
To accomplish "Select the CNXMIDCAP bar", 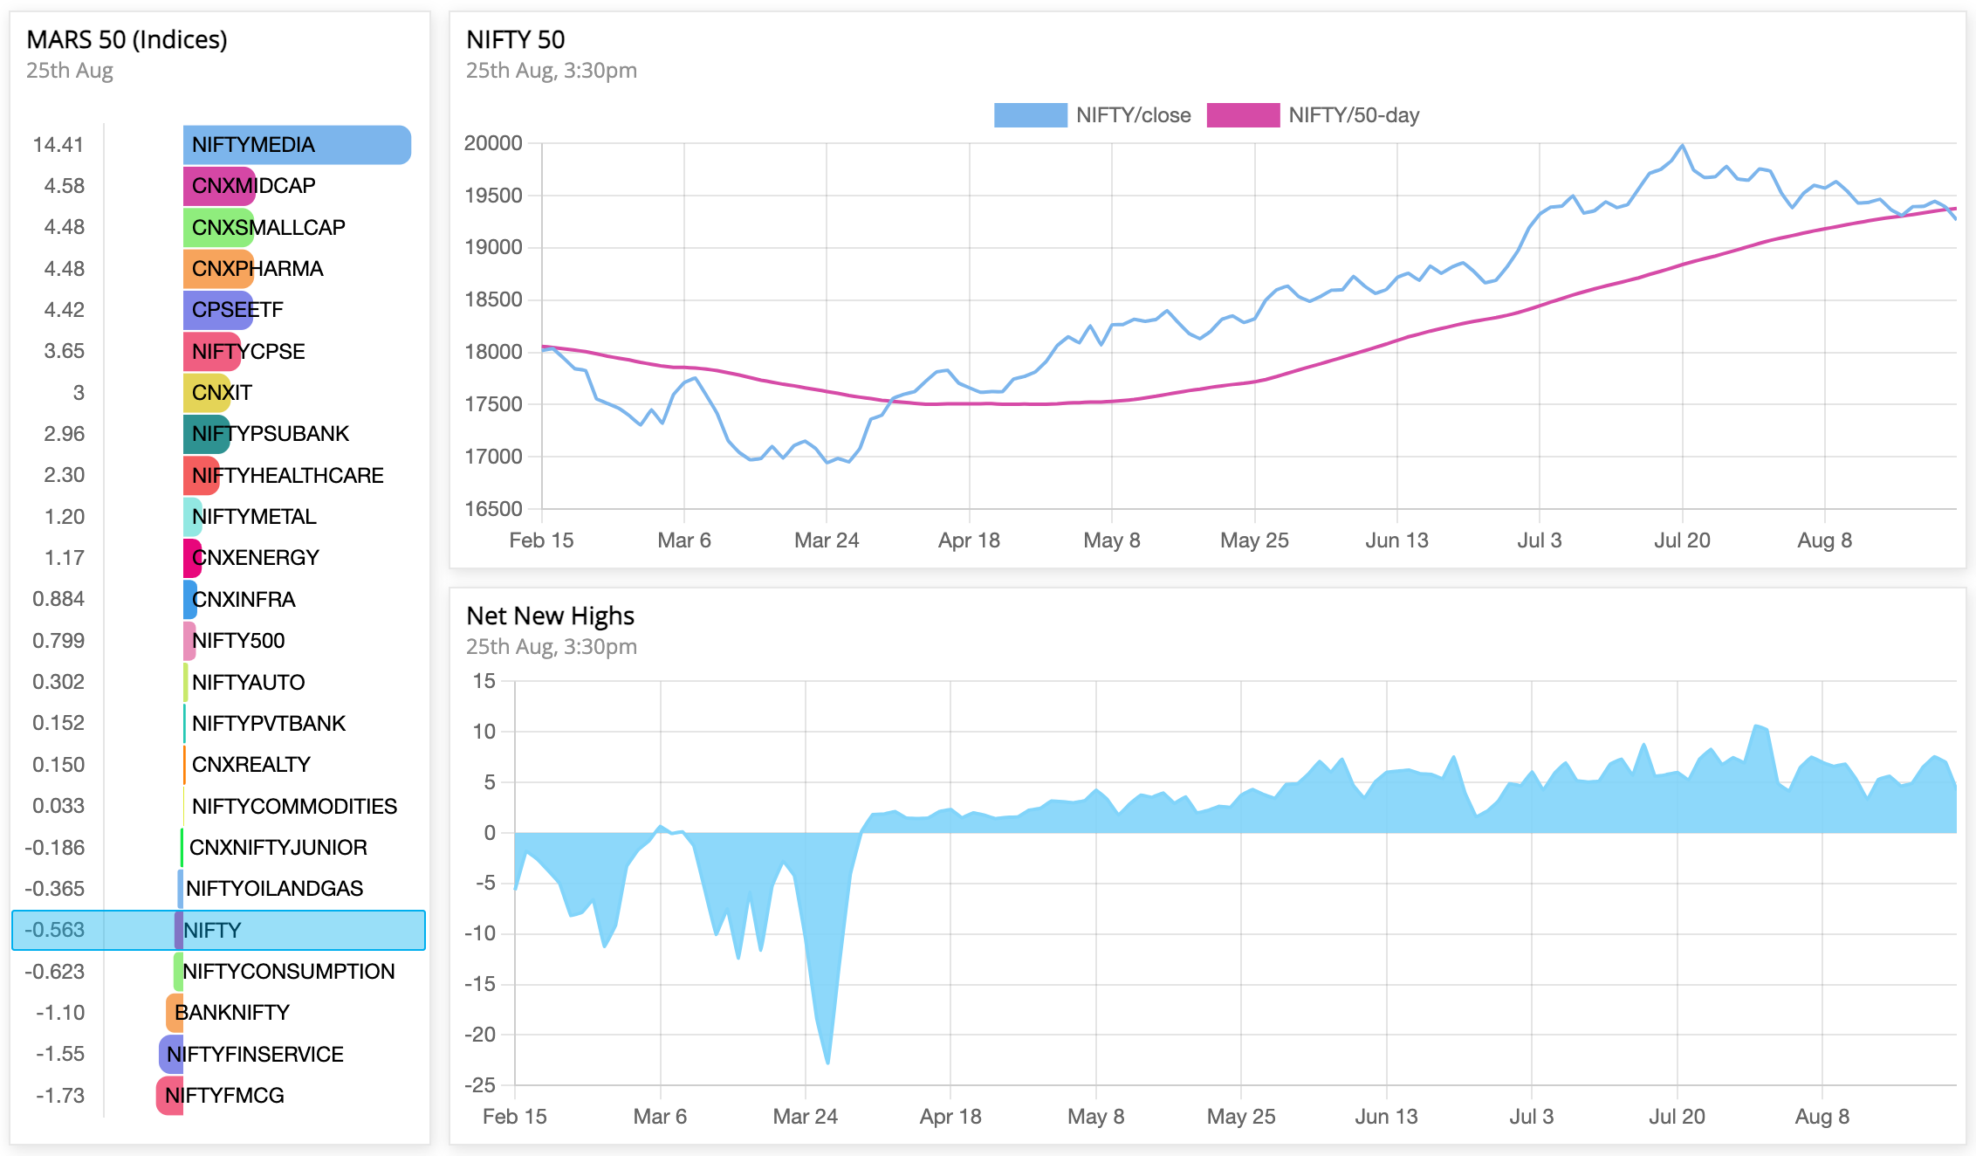I will [x=219, y=186].
